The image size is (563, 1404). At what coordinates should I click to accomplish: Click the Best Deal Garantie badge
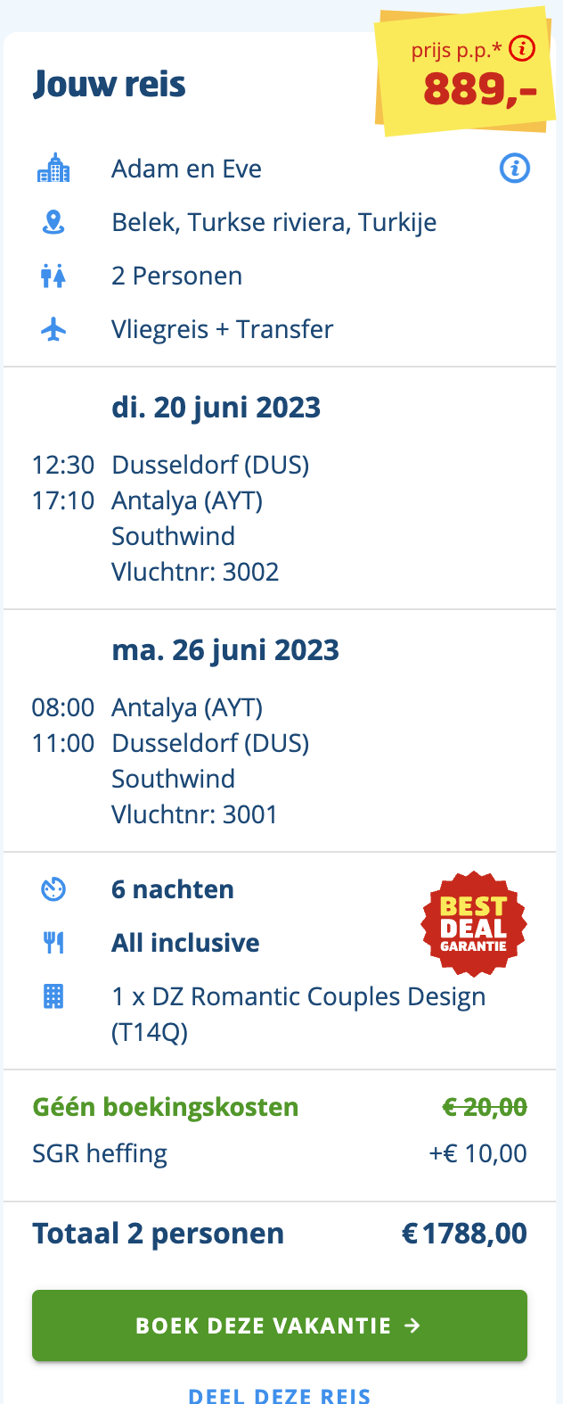click(473, 924)
